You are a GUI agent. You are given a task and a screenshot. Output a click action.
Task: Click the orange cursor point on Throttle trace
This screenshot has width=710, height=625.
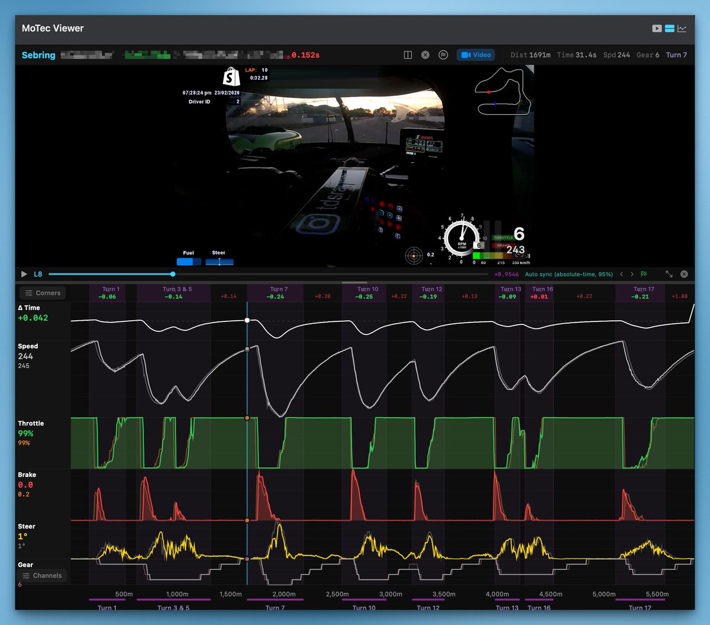tap(247, 418)
